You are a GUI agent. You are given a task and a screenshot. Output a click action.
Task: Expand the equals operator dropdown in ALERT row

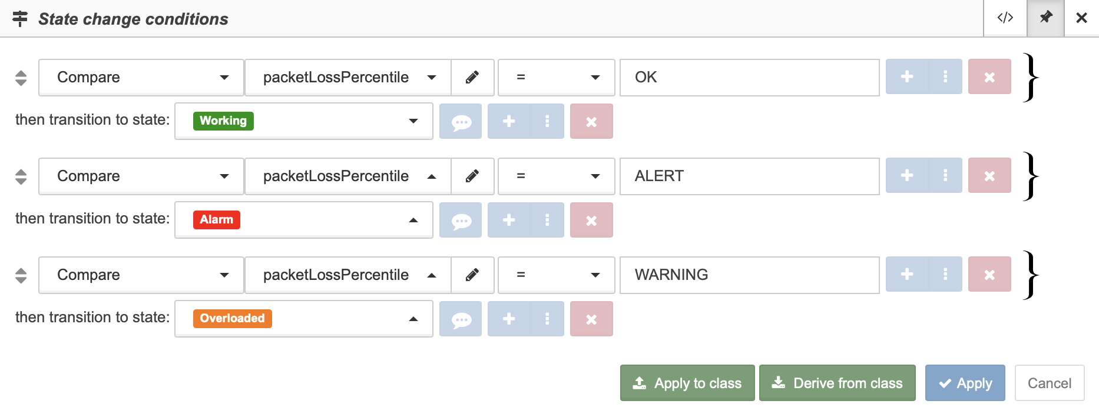557,176
